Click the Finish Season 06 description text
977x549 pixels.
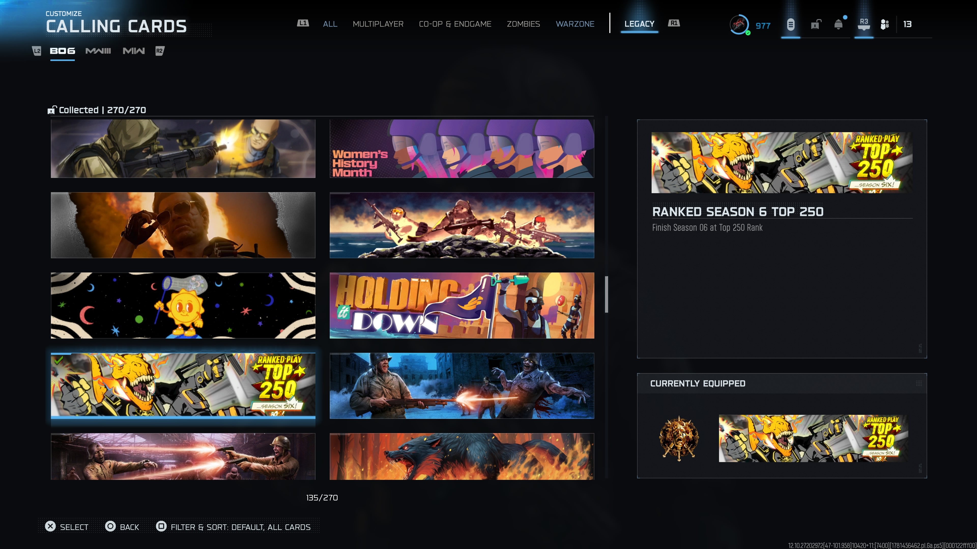pos(707,227)
